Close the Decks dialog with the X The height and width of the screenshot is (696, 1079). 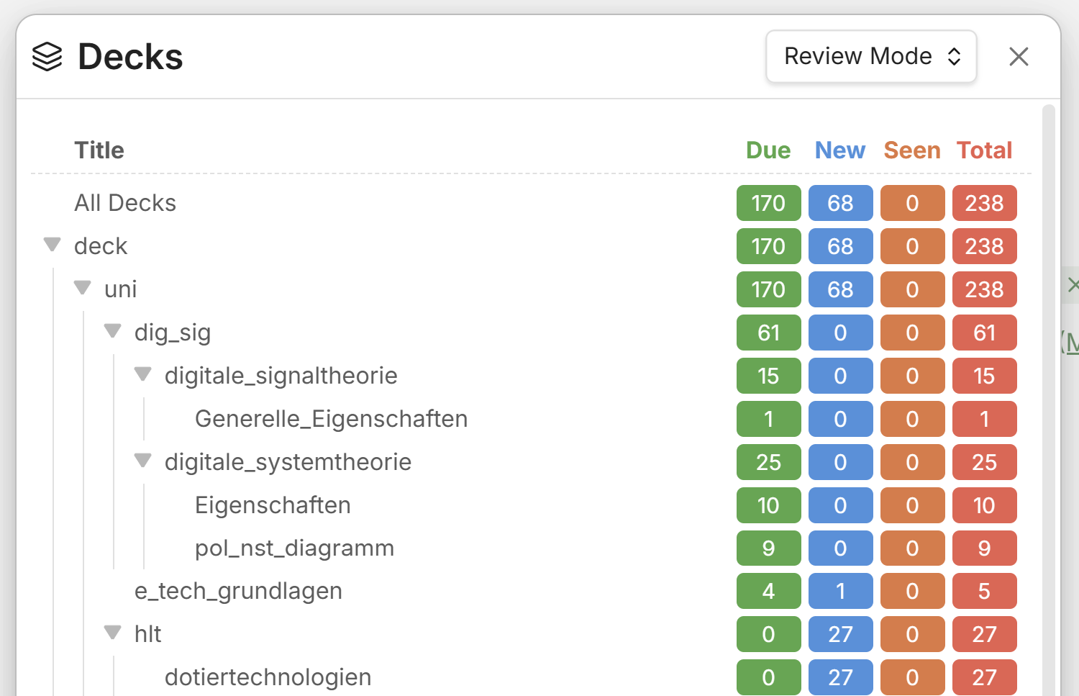1019,56
